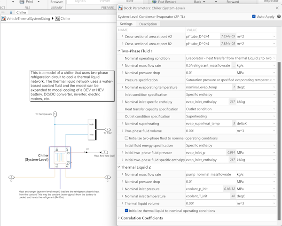Click connection port D block

[11, 177]
